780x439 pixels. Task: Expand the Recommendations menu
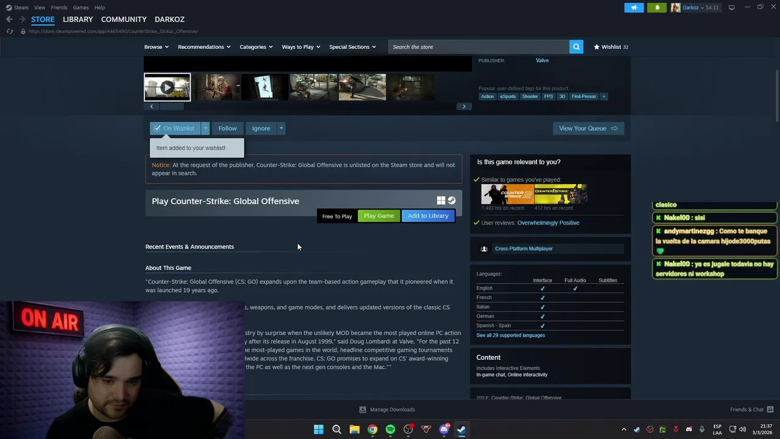point(204,47)
